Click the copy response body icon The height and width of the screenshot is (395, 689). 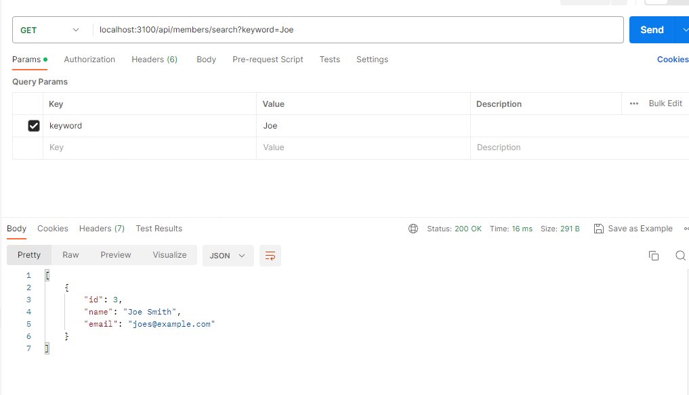(x=653, y=256)
